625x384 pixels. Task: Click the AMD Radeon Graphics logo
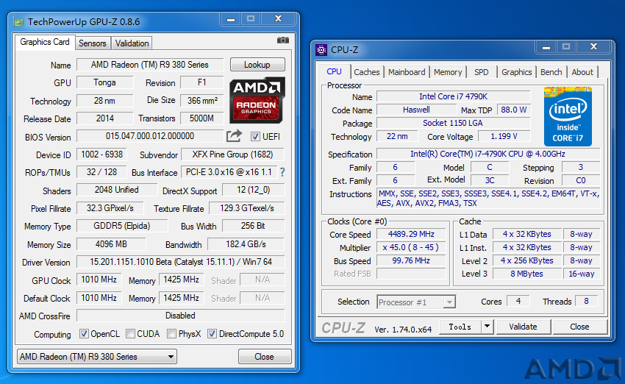pos(257,100)
